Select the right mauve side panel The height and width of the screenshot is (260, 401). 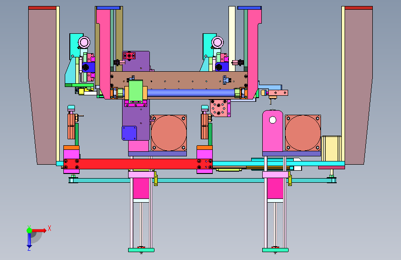tap(358, 87)
